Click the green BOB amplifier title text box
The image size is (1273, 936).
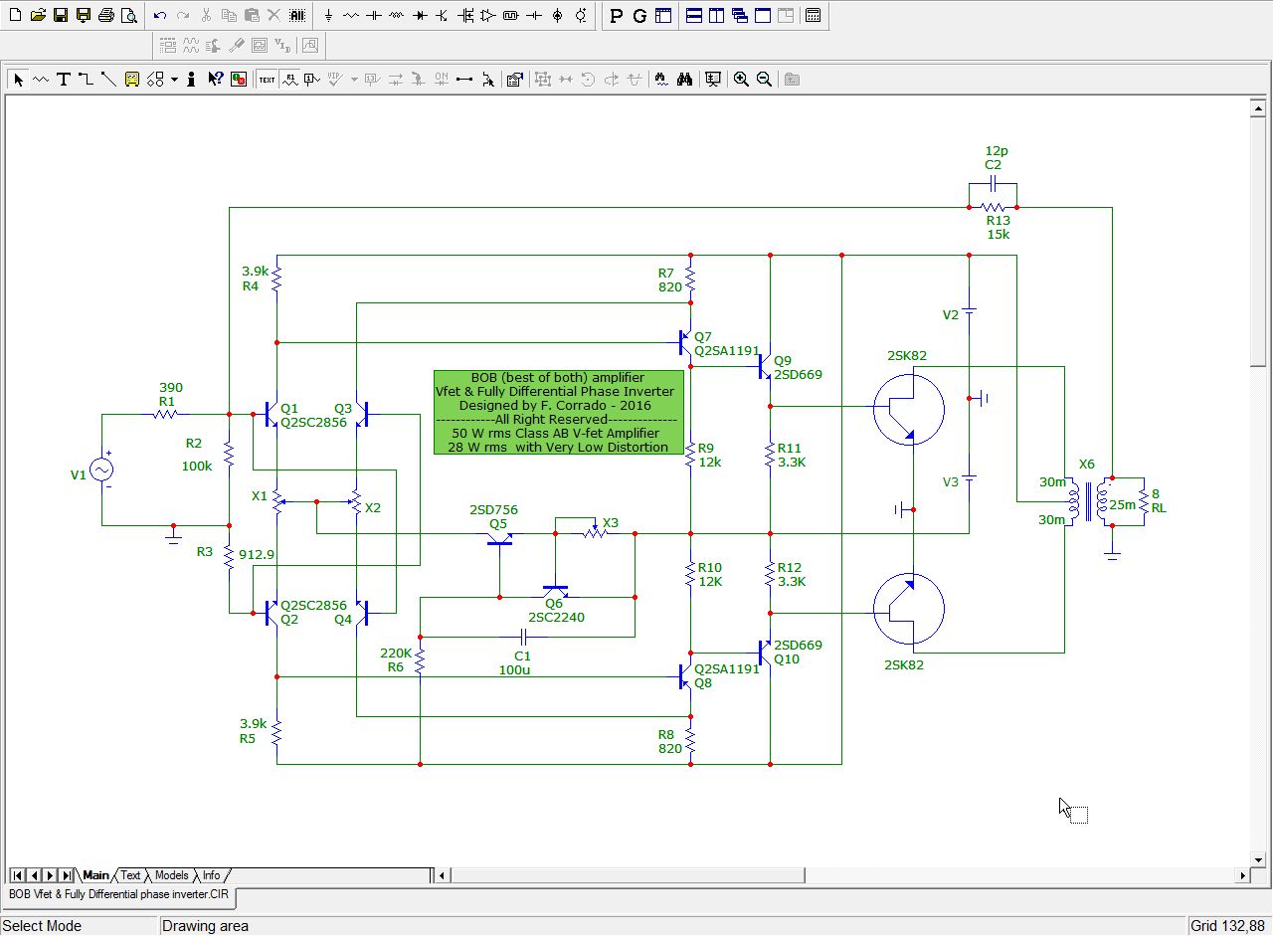(x=559, y=413)
